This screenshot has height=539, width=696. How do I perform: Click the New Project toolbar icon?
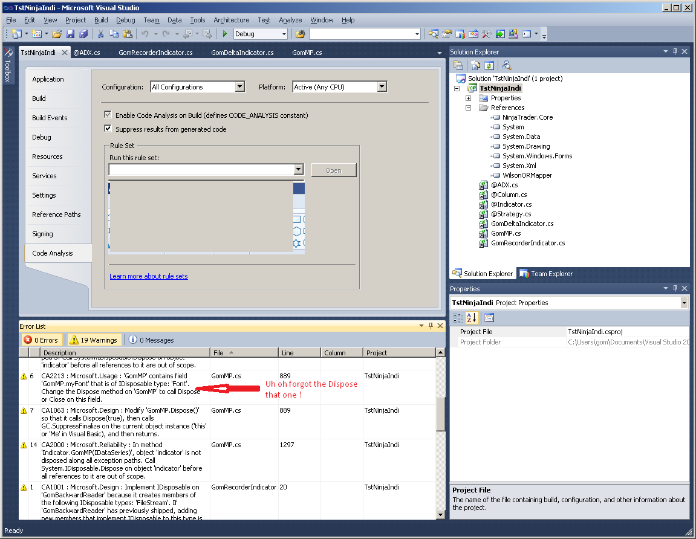[x=17, y=34]
